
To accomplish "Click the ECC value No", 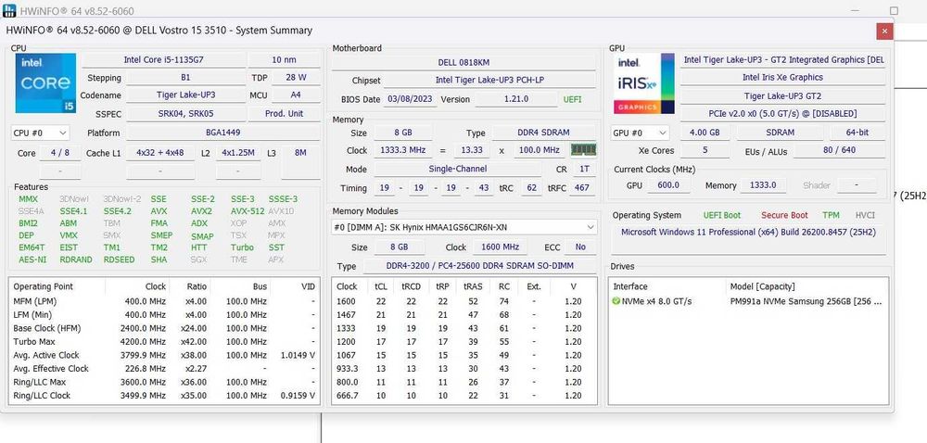I will [580, 247].
